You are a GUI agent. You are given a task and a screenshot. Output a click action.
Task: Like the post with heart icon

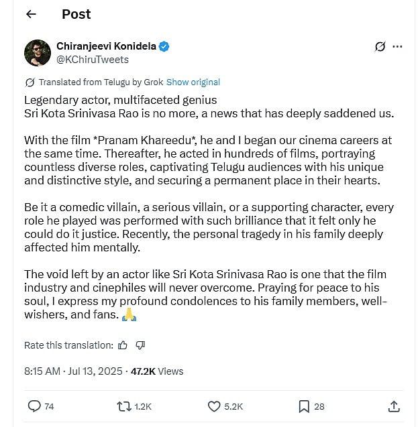pos(214,406)
